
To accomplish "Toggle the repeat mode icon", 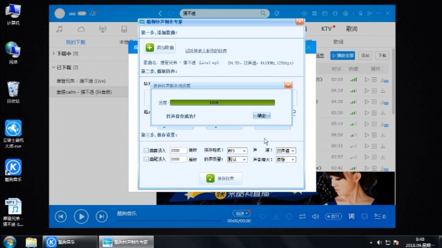I will pyautogui.click(x=302, y=217).
